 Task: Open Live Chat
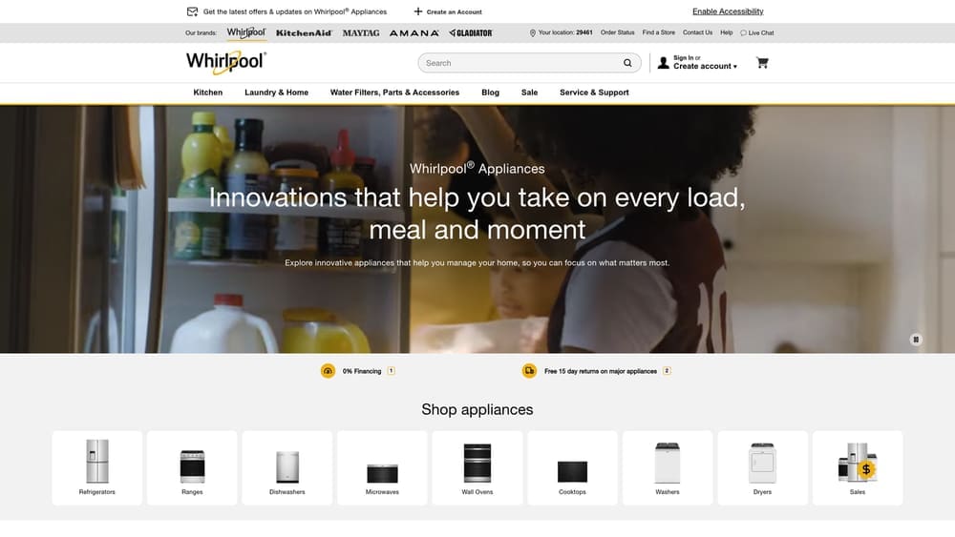pos(756,32)
